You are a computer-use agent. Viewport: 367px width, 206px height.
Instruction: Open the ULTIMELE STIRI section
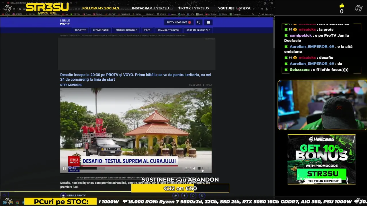[x=101, y=30]
